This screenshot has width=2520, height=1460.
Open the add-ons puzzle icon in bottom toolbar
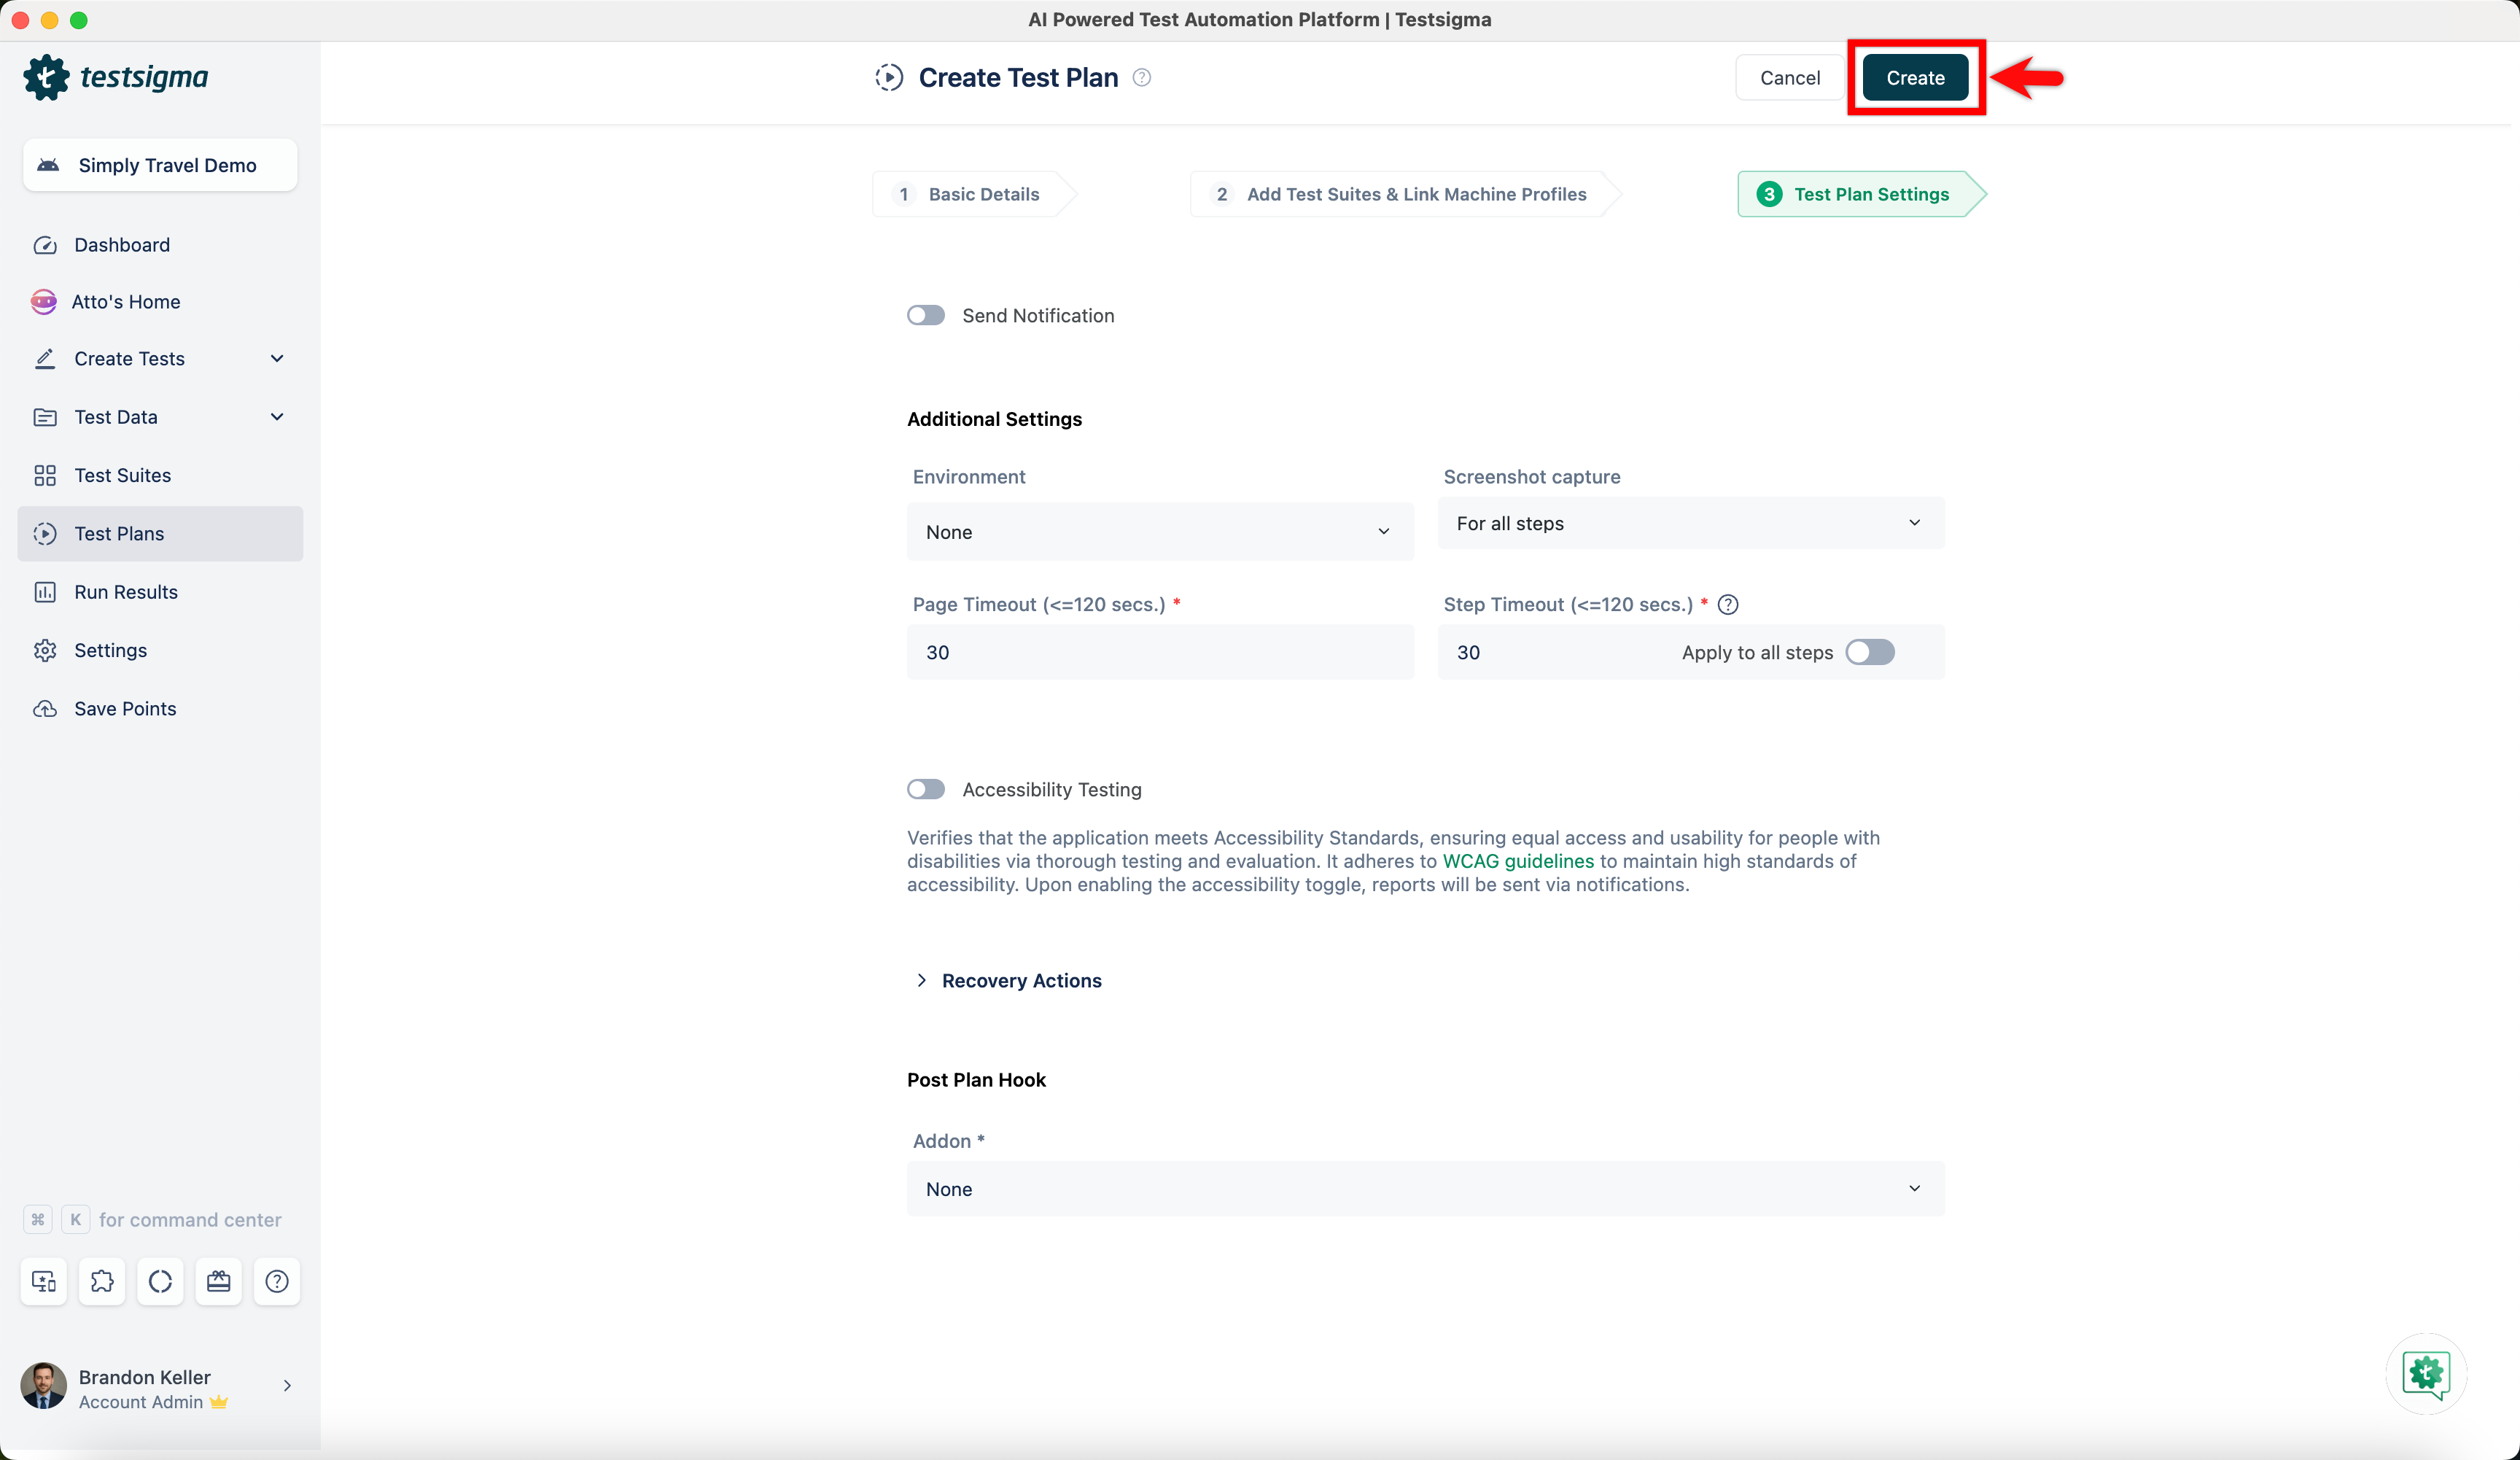point(102,1281)
